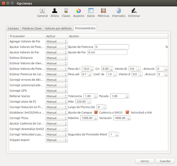
Task: Switch to the Valores por defecto tab
Action: coord(58,28)
